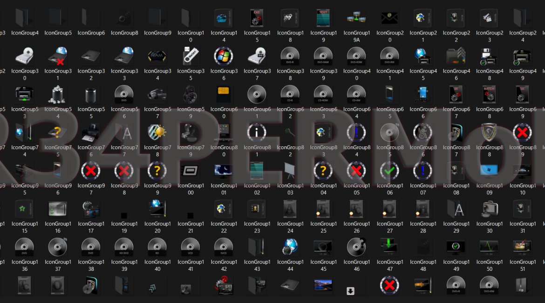Click the presentation easel icon IconGroup103

pyautogui.click(x=290, y=171)
